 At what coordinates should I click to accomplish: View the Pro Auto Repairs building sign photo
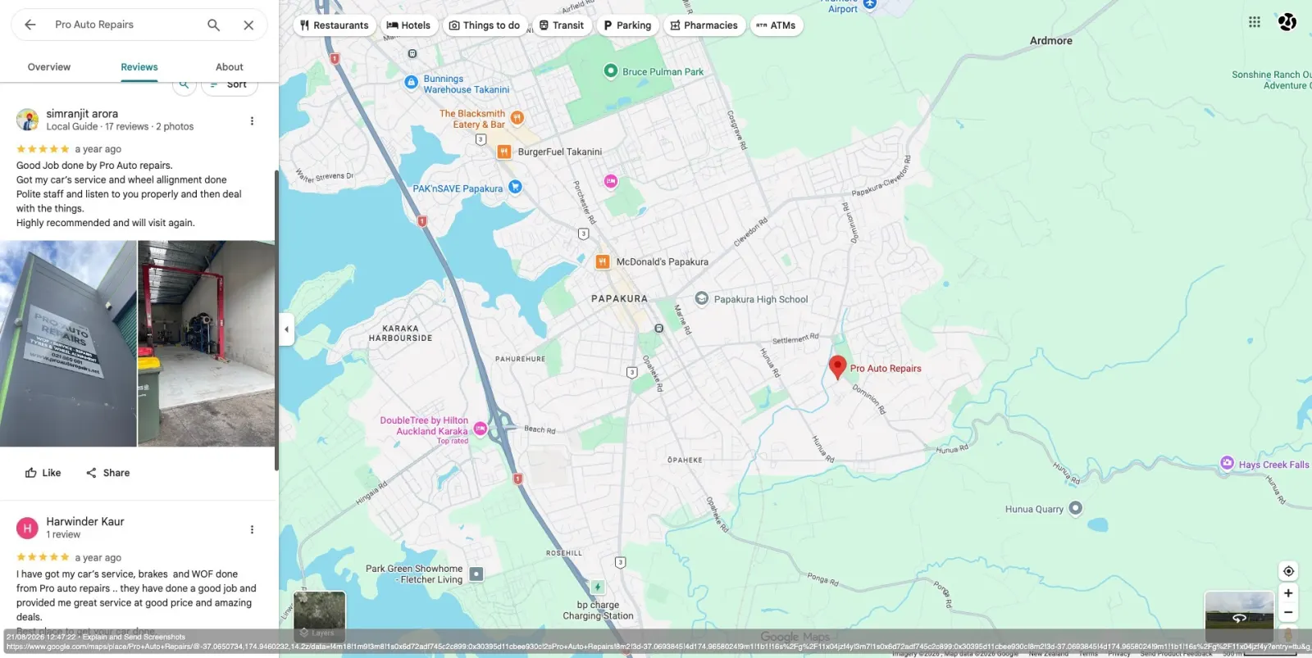click(x=68, y=343)
